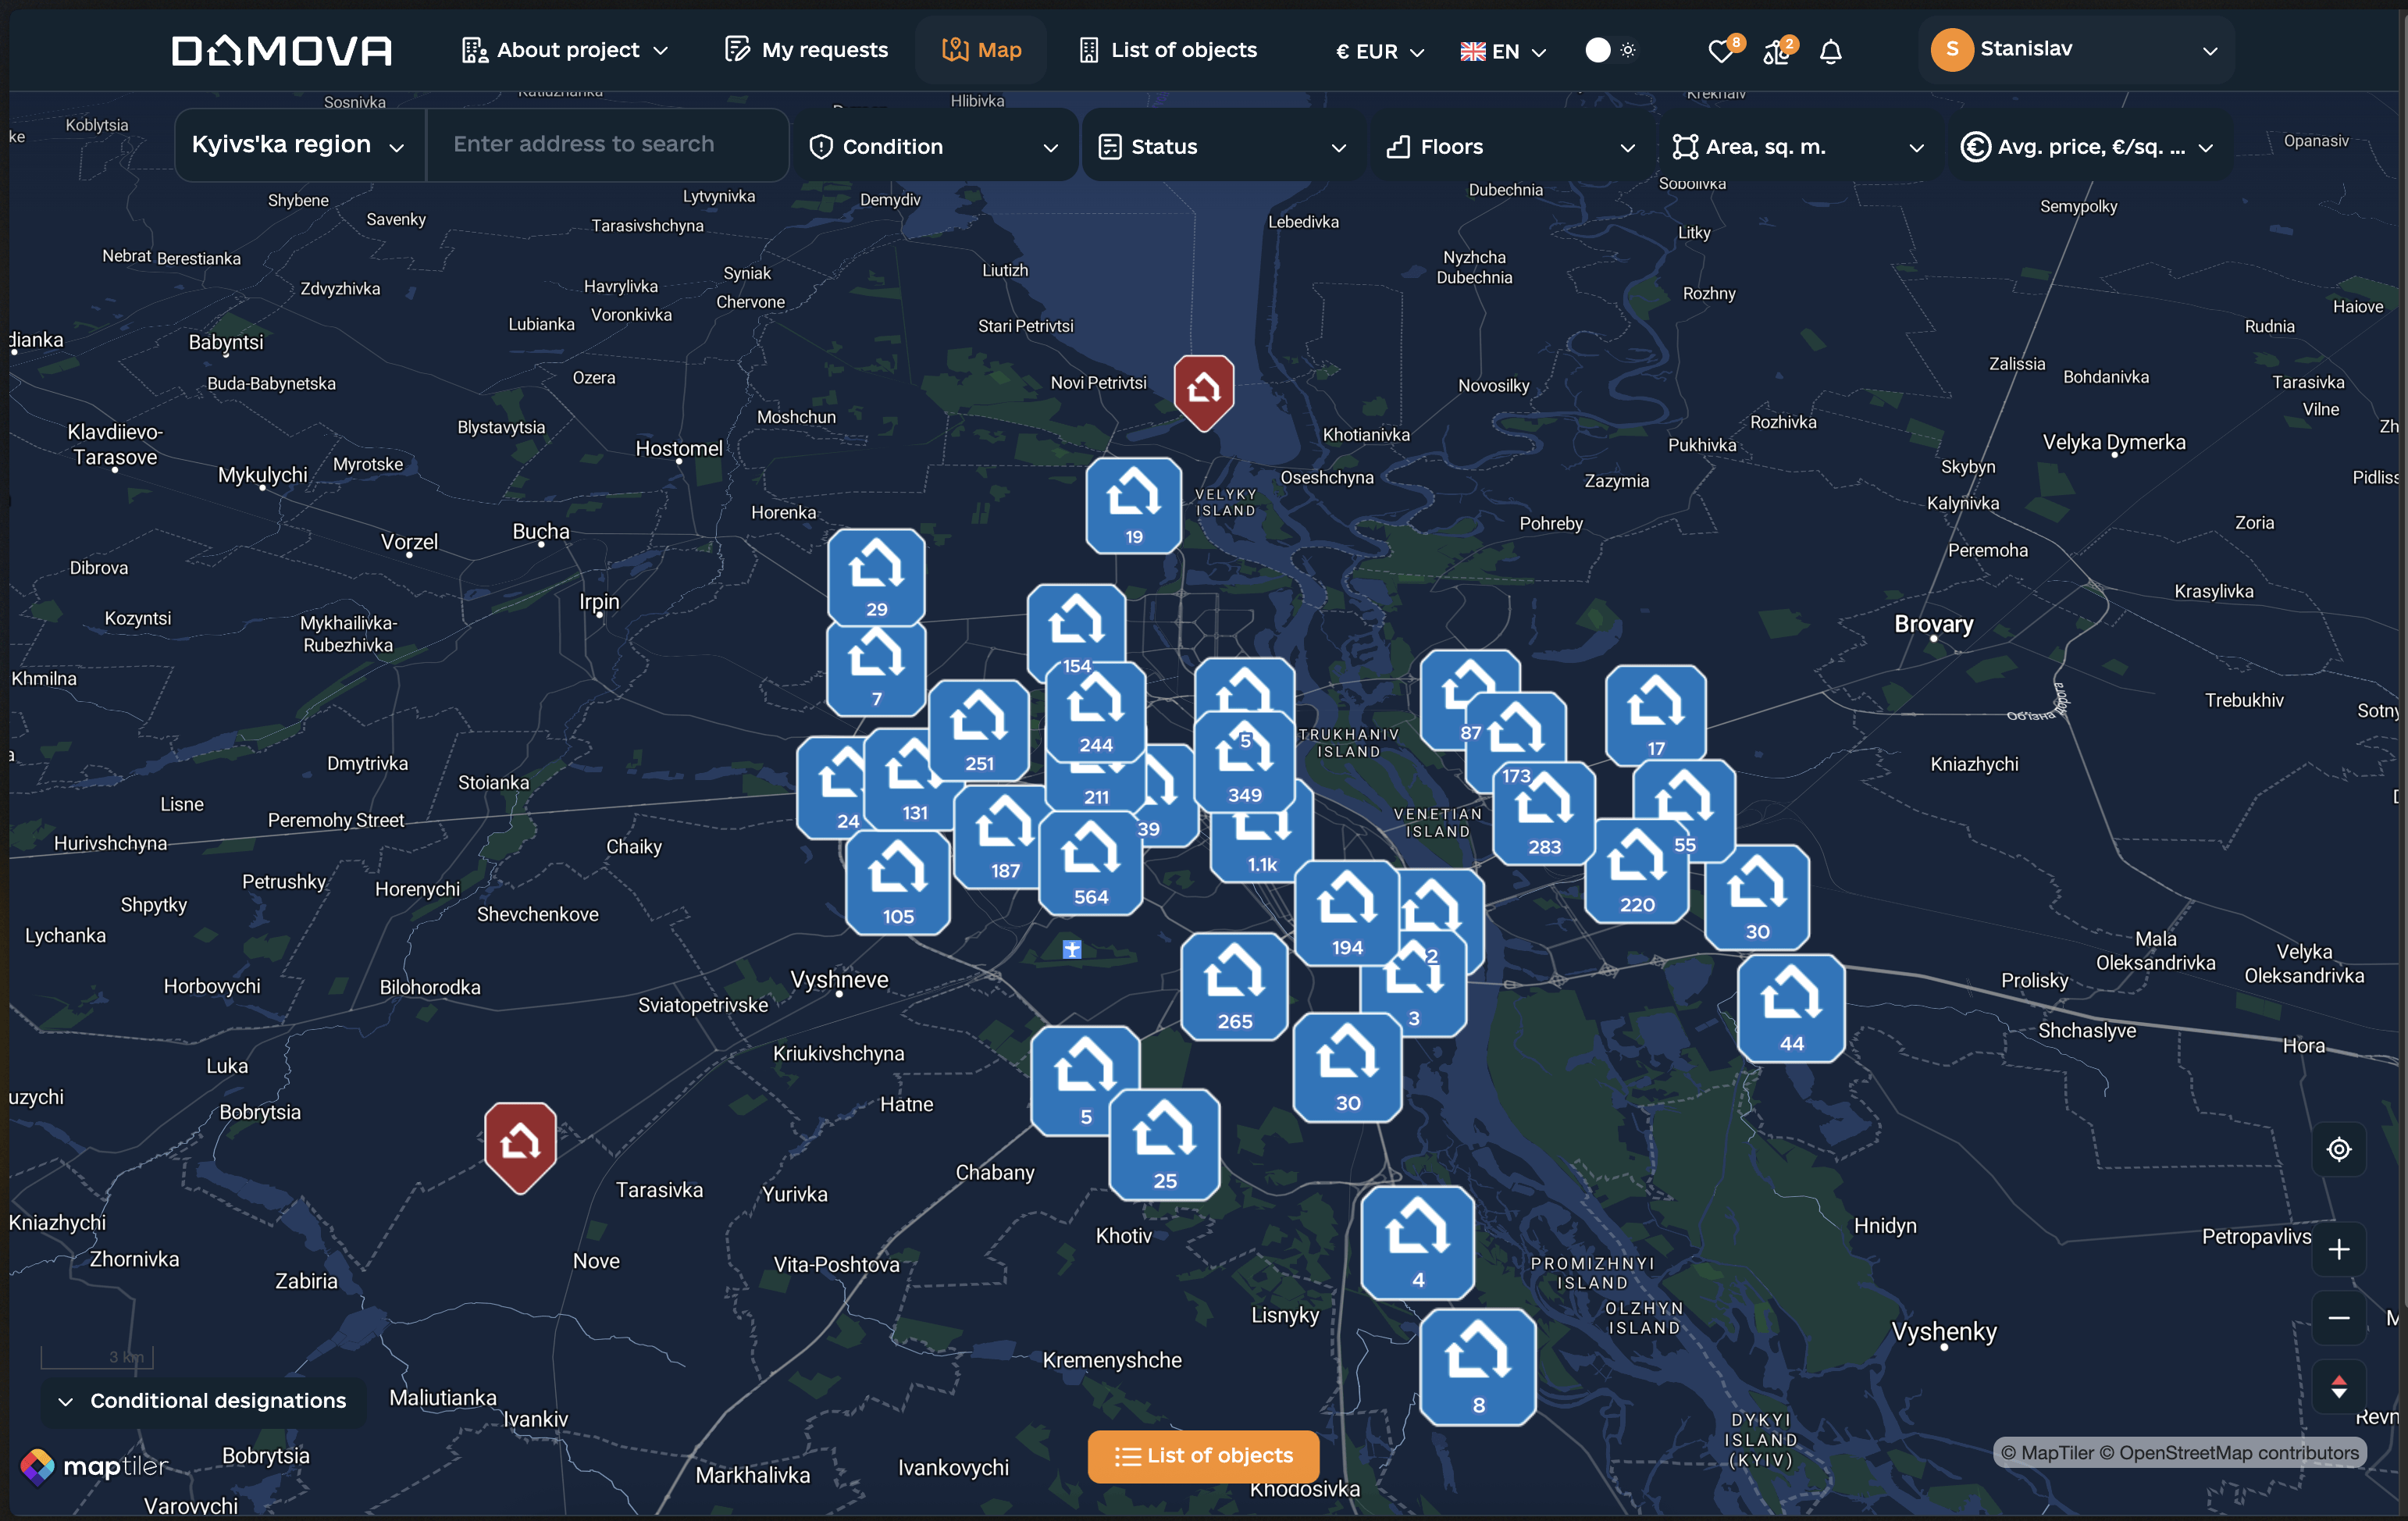Open comparison scales icon
The image size is (2408, 1521).
[1776, 51]
